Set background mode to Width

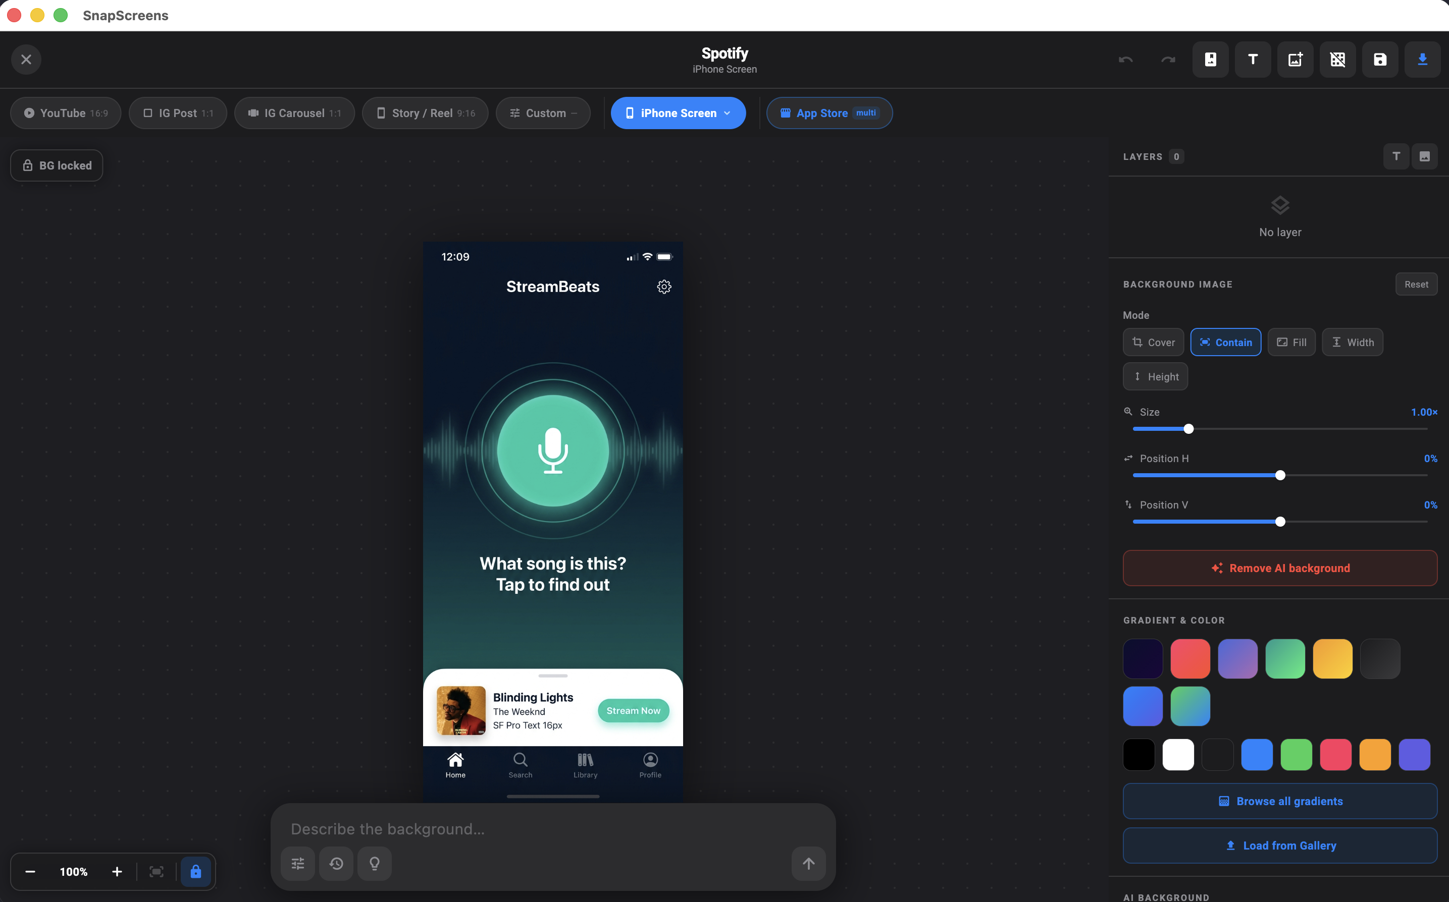[x=1352, y=342]
